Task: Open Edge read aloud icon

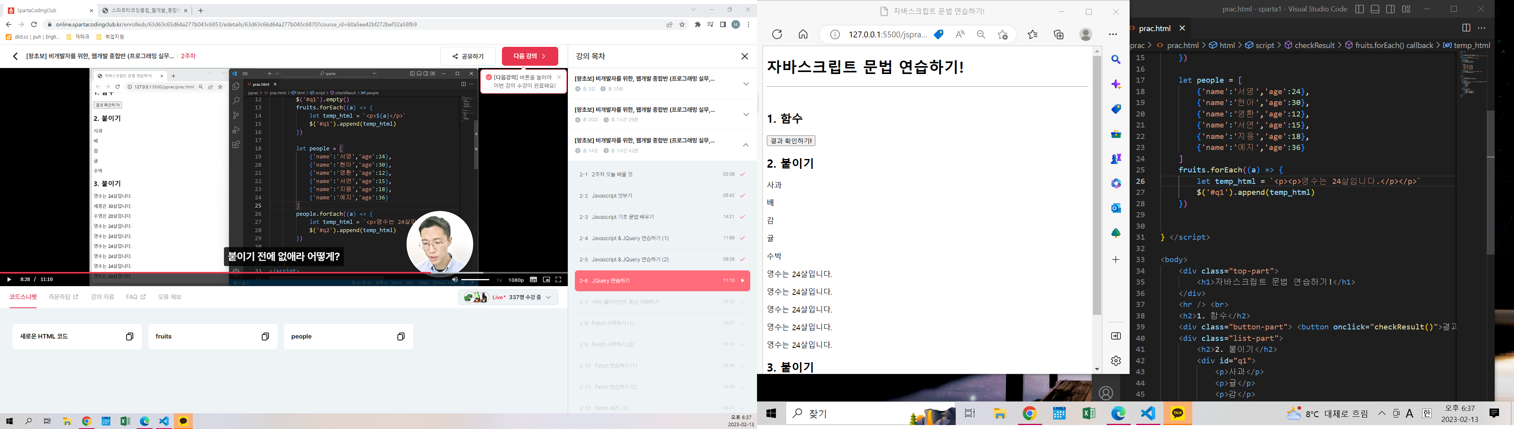Action: click(960, 35)
